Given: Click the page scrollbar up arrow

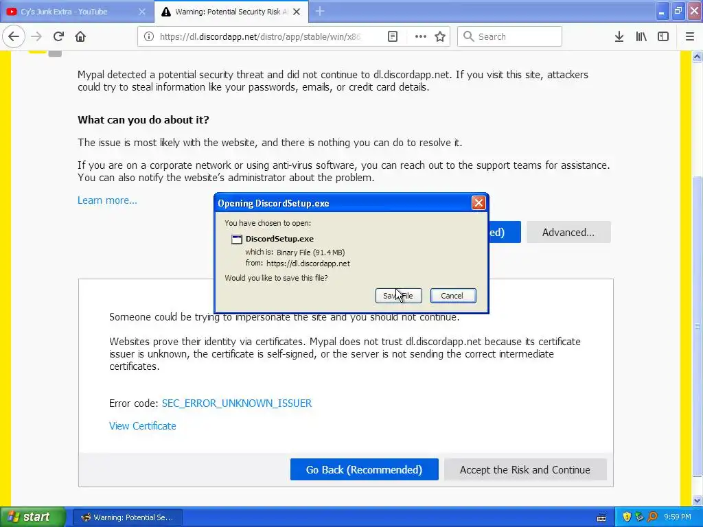Looking at the screenshot, I should pyautogui.click(x=697, y=56).
